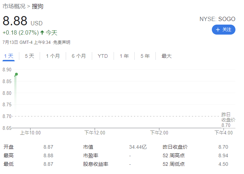Click the 开盘 label

[x=9, y=147]
